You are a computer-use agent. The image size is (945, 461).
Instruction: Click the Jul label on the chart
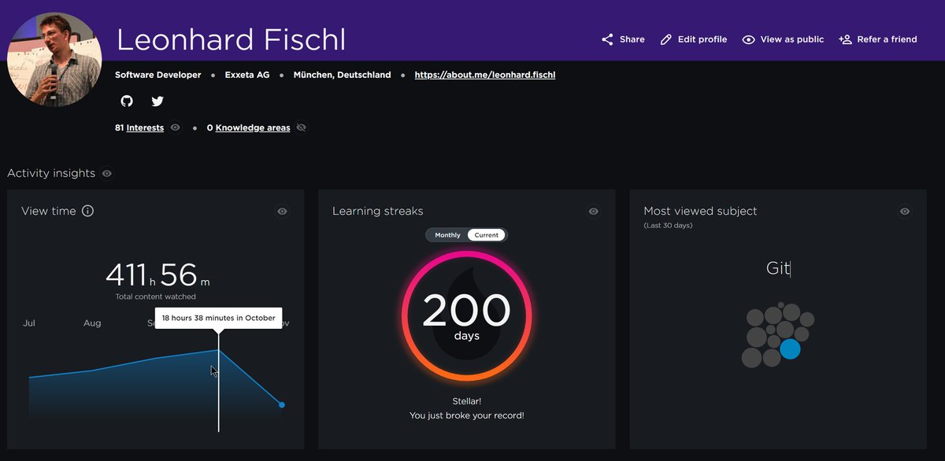(29, 323)
